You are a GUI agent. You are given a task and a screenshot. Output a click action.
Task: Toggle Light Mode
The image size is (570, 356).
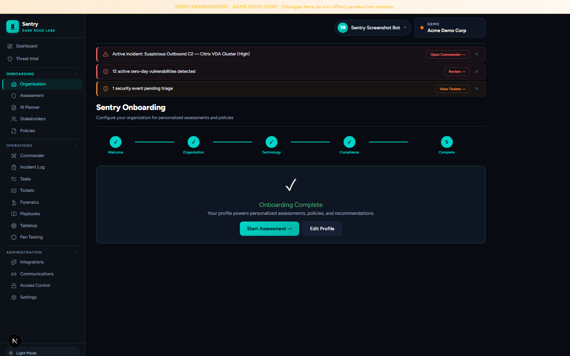[x=42, y=352]
